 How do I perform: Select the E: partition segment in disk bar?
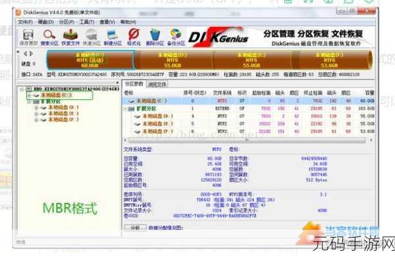tap(251, 60)
